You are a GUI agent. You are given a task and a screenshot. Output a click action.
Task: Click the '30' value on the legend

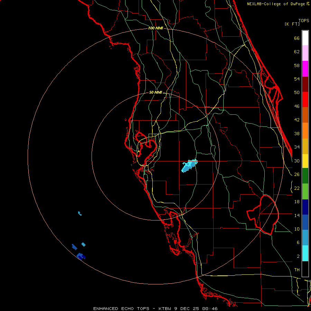click(297, 161)
